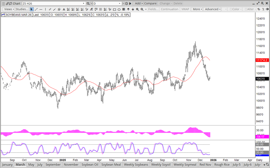Click the %: -0.19% change cell
This screenshot has height=168, width=270.
123,15
